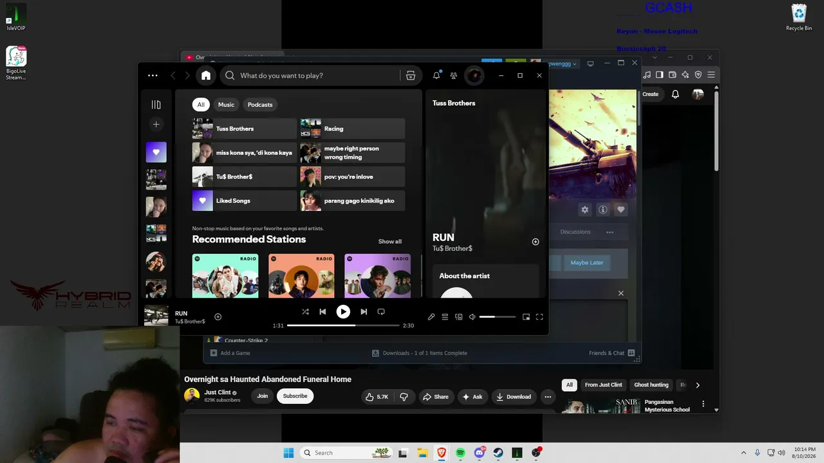
Task: Open 'parang gago kinikilig ako' playlist
Action: tap(353, 201)
